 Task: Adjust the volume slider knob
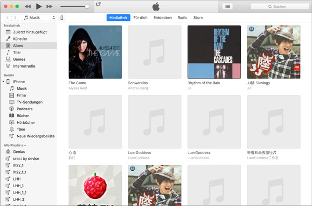pyautogui.click(x=87, y=7)
